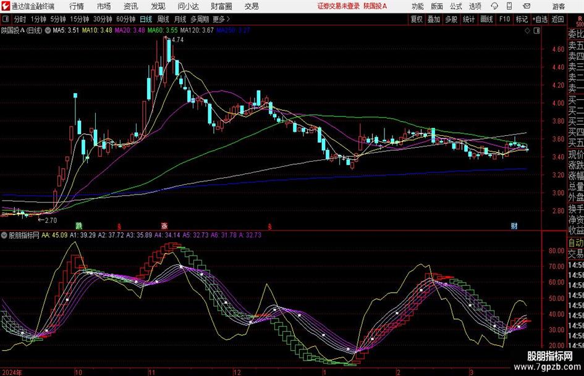Click the 画线 draw line toolbar button

point(486,19)
